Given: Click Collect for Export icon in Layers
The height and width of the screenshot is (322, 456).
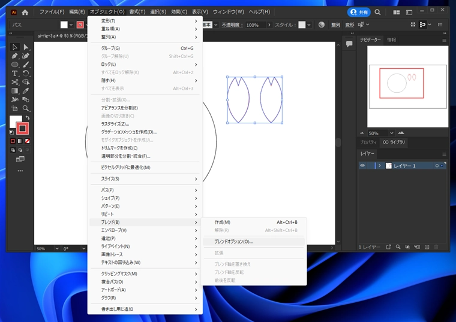Looking at the screenshot, I should (389, 247).
